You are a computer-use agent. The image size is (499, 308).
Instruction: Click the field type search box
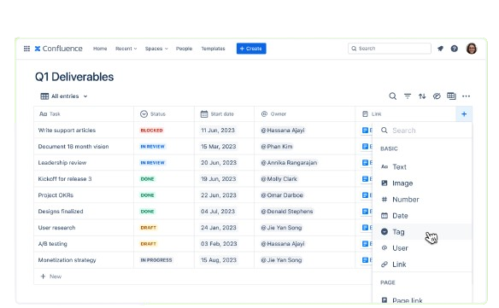point(422,131)
